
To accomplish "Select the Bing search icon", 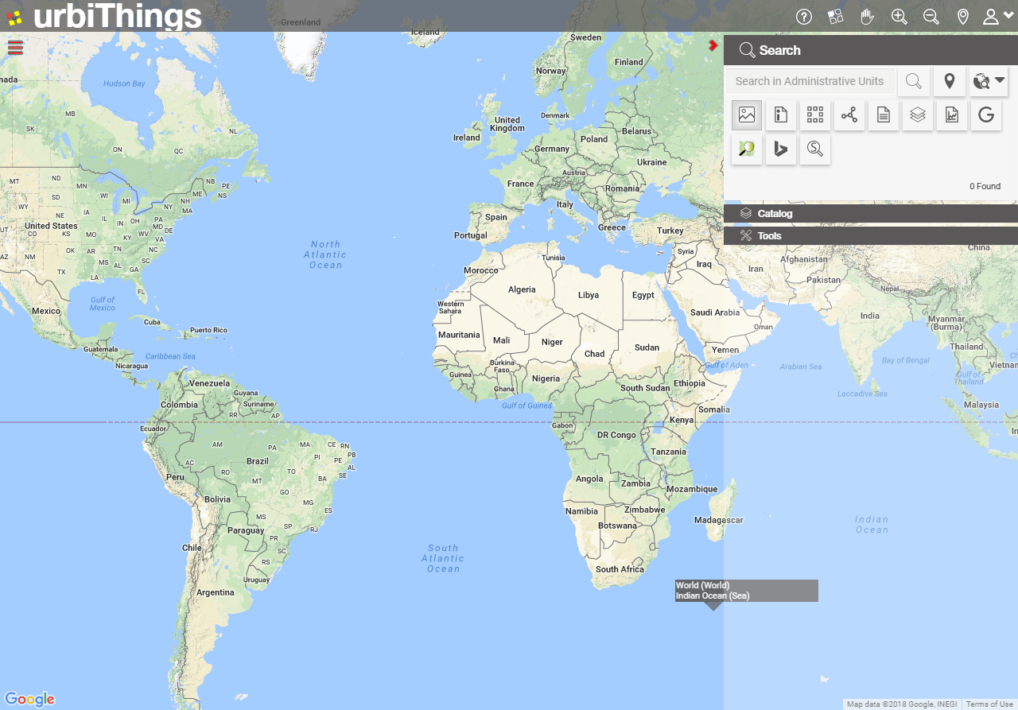I will [781, 149].
